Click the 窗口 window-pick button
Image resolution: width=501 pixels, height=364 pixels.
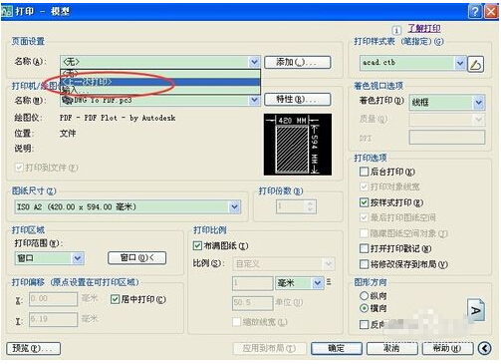click(136, 258)
